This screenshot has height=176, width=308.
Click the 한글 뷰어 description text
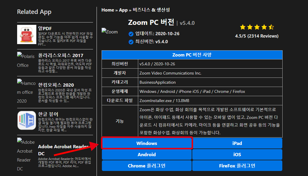pos(66,125)
